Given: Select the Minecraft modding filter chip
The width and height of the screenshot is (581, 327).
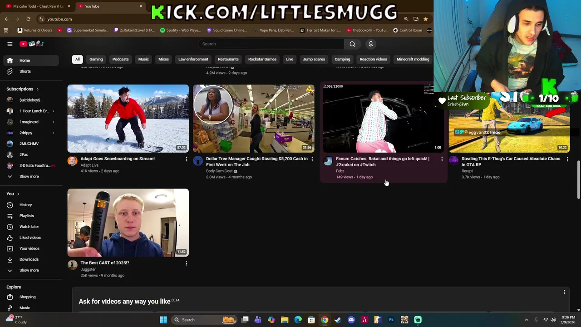Looking at the screenshot, I should (x=413, y=59).
